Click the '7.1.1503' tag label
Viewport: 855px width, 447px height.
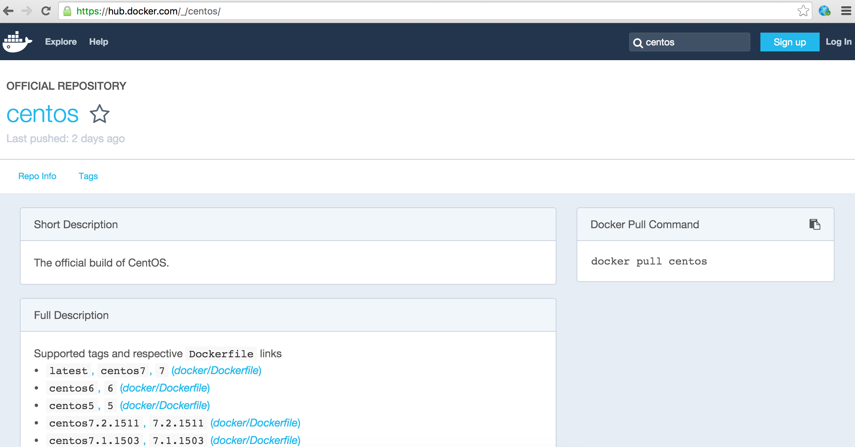pos(178,441)
